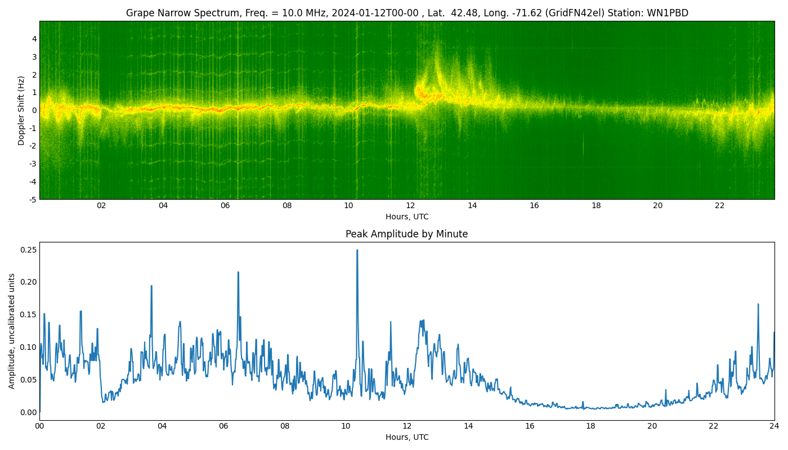Click the 0.00 amplitude tick label

[28, 412]
